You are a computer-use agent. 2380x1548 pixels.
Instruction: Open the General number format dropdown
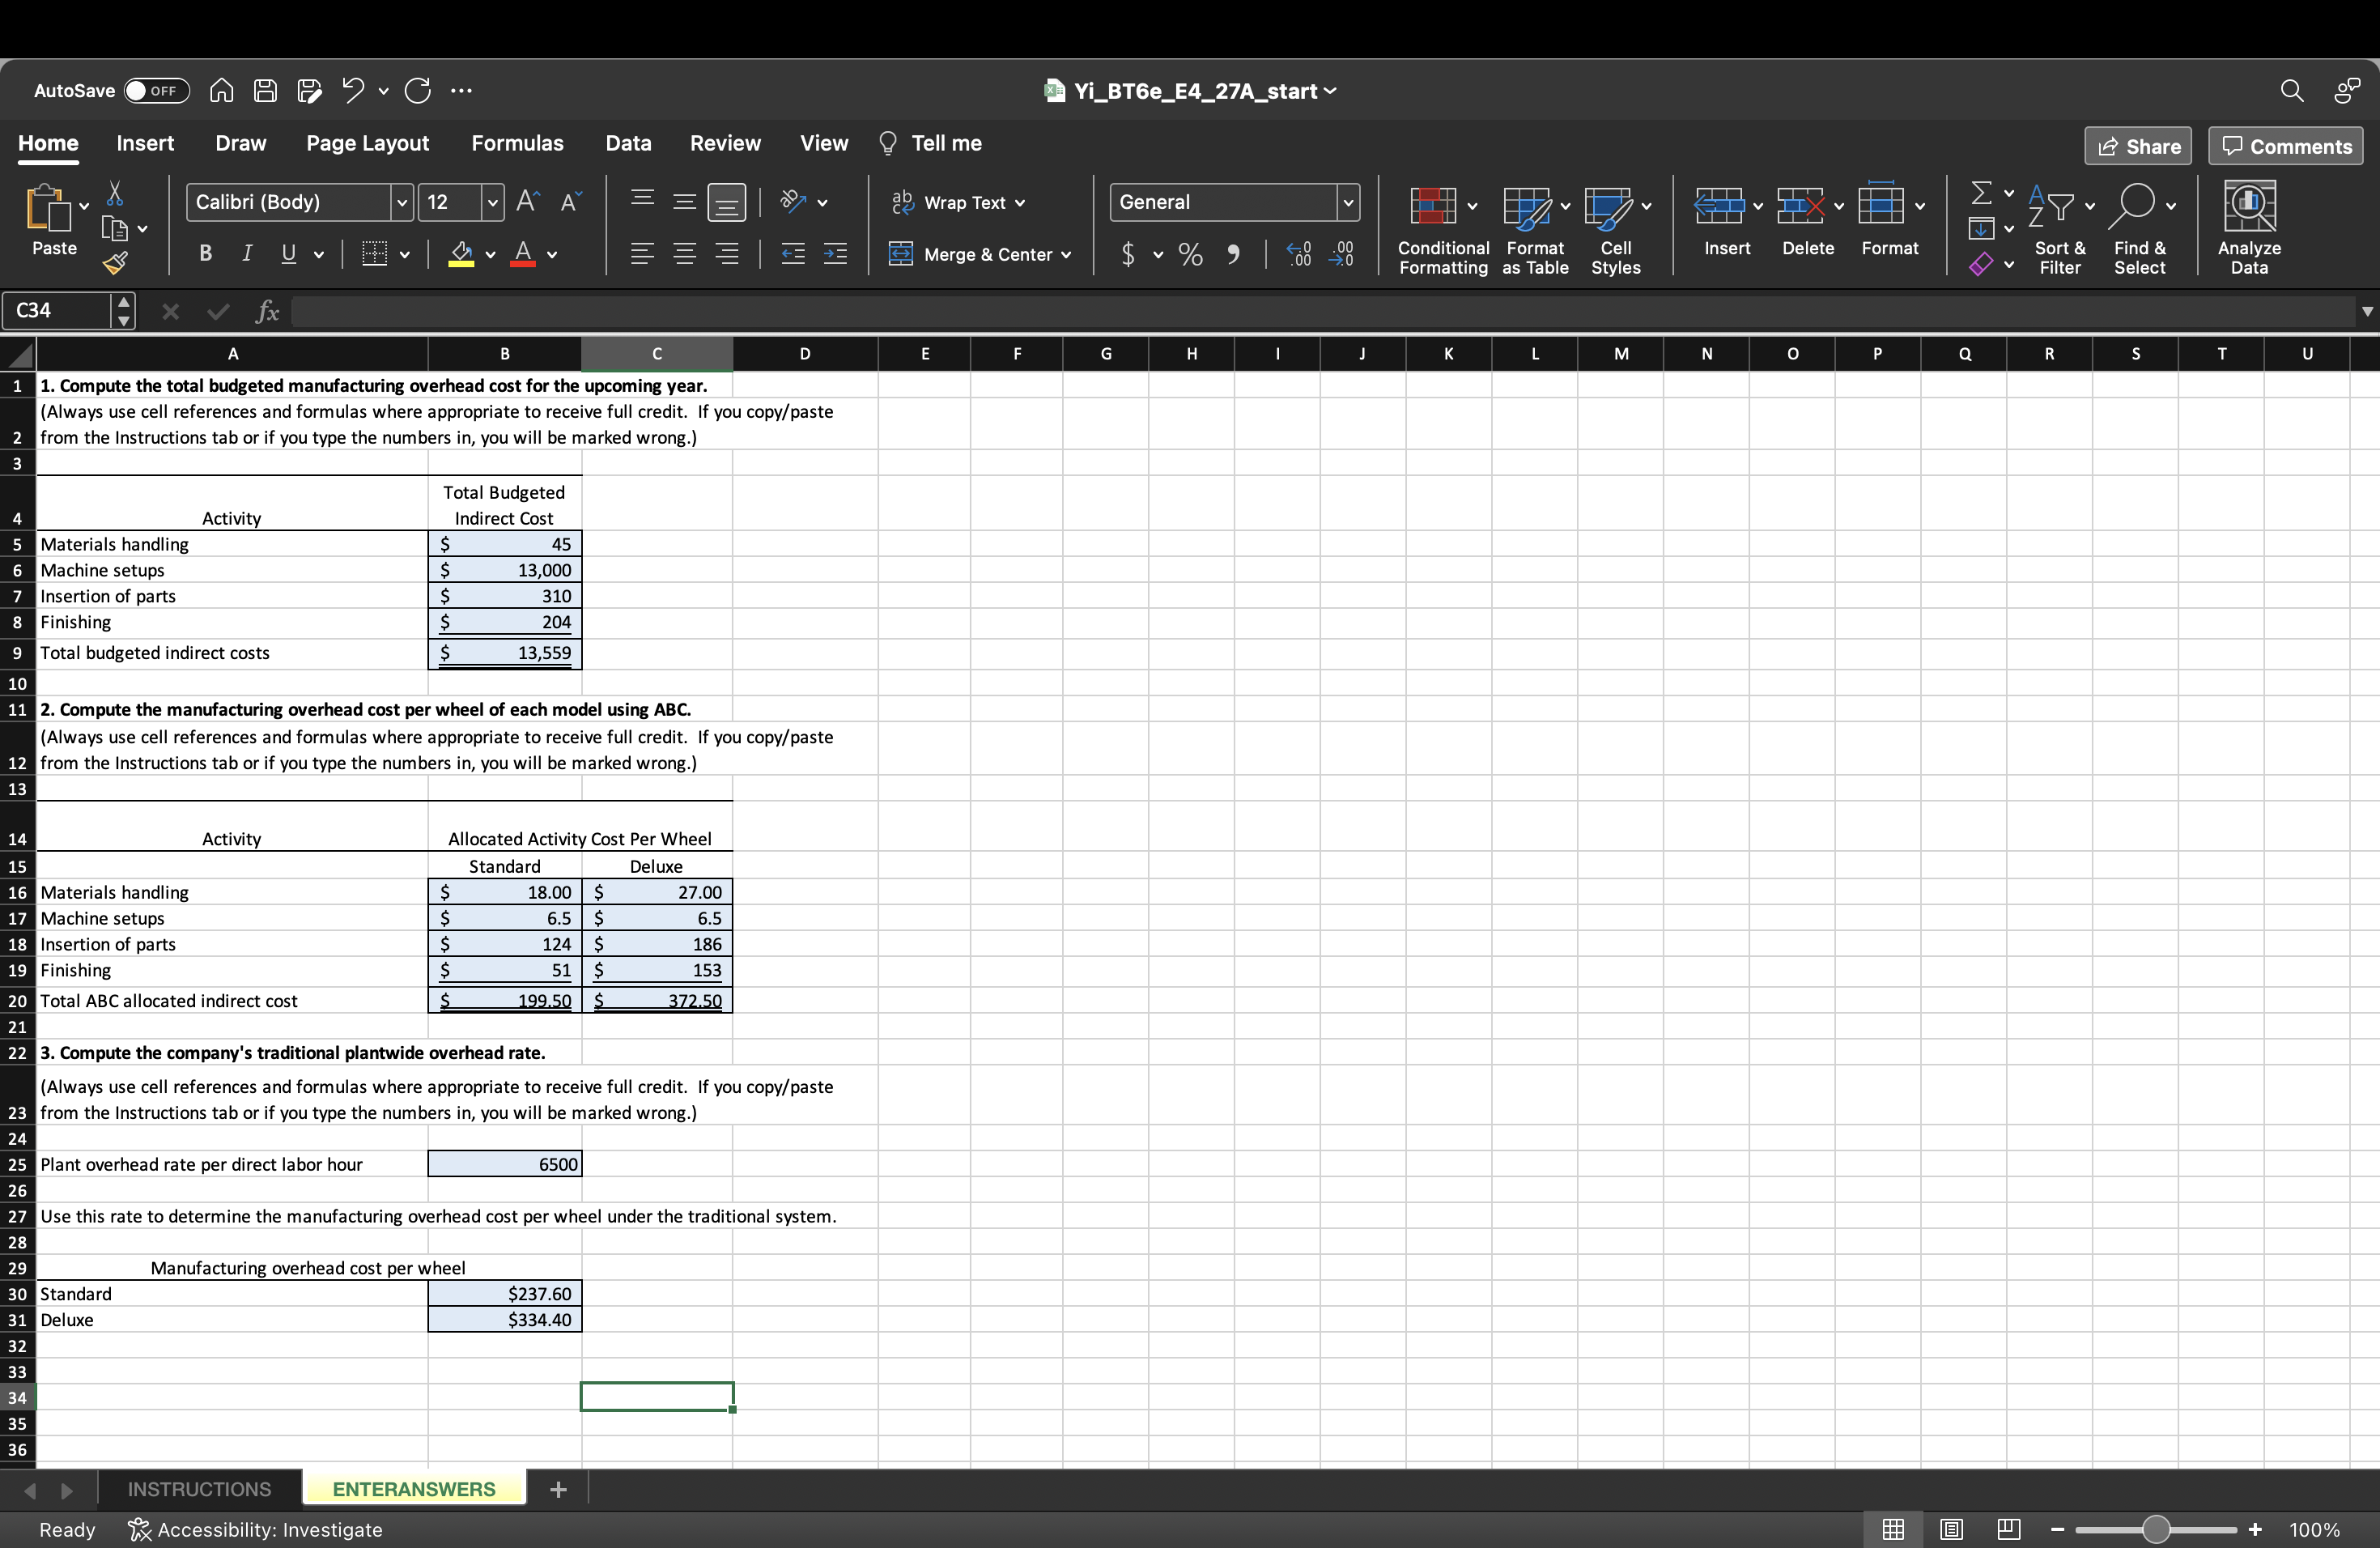(x=1345, y=202)
